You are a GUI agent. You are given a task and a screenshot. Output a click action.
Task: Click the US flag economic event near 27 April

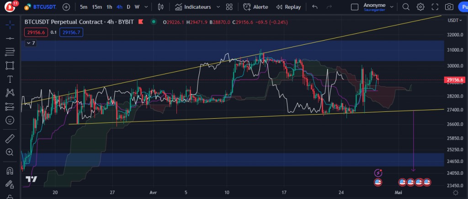pyautogui.click(x=378, y=182)
